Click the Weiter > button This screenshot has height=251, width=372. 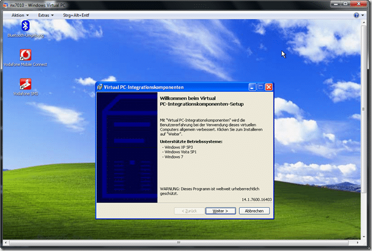(221, 211)
